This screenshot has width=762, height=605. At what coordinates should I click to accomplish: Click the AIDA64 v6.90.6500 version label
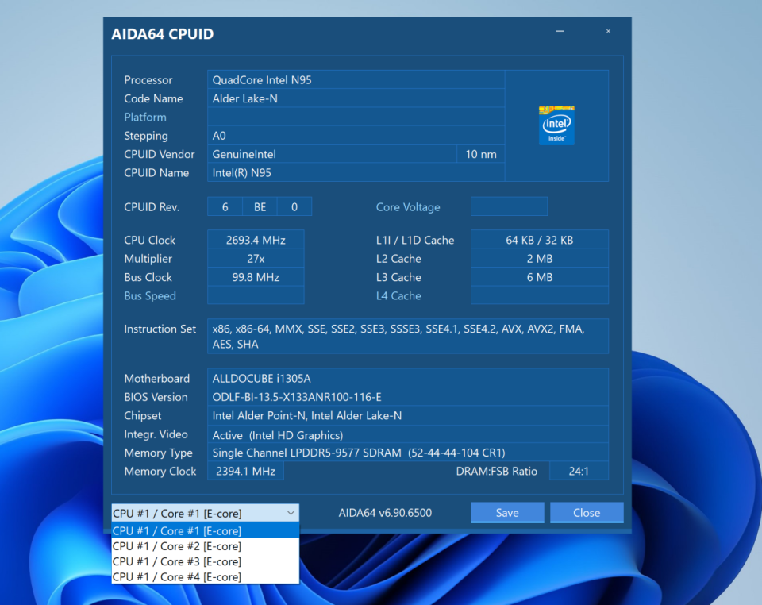tap(385, 513)
